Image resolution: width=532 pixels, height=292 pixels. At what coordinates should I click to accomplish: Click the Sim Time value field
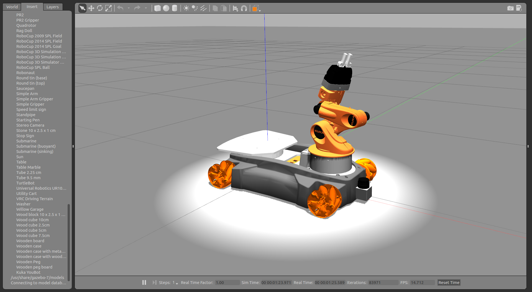pyautogui.click(x=276, y=283)
